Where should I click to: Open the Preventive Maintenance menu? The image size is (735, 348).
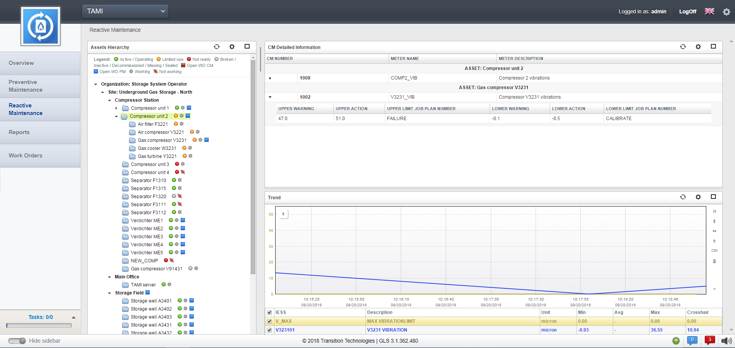click(x=26, y=86)
